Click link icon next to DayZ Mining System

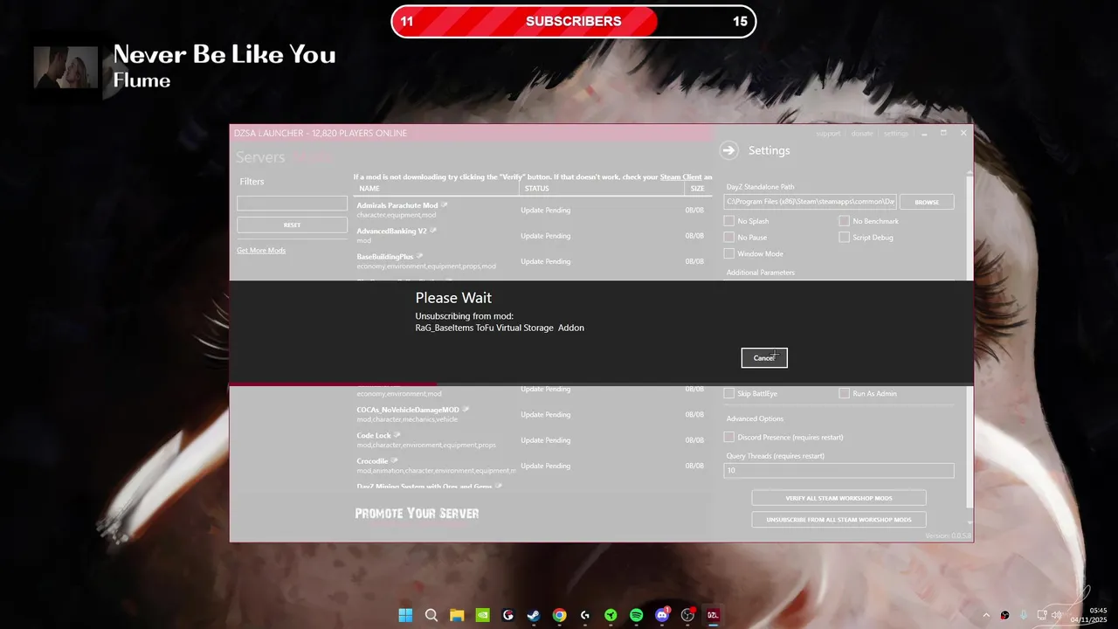point(499,486)
